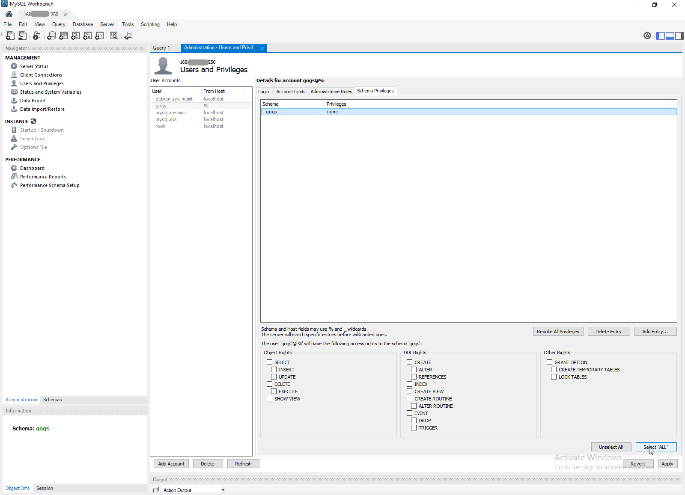Switch to the Schemas navigator tab
Viewport: 685px width, 495px height.
pyautogui.click(x=52, y=400)
